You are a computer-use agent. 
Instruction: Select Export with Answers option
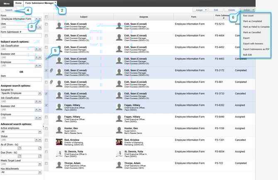click(x=253, y=44)
